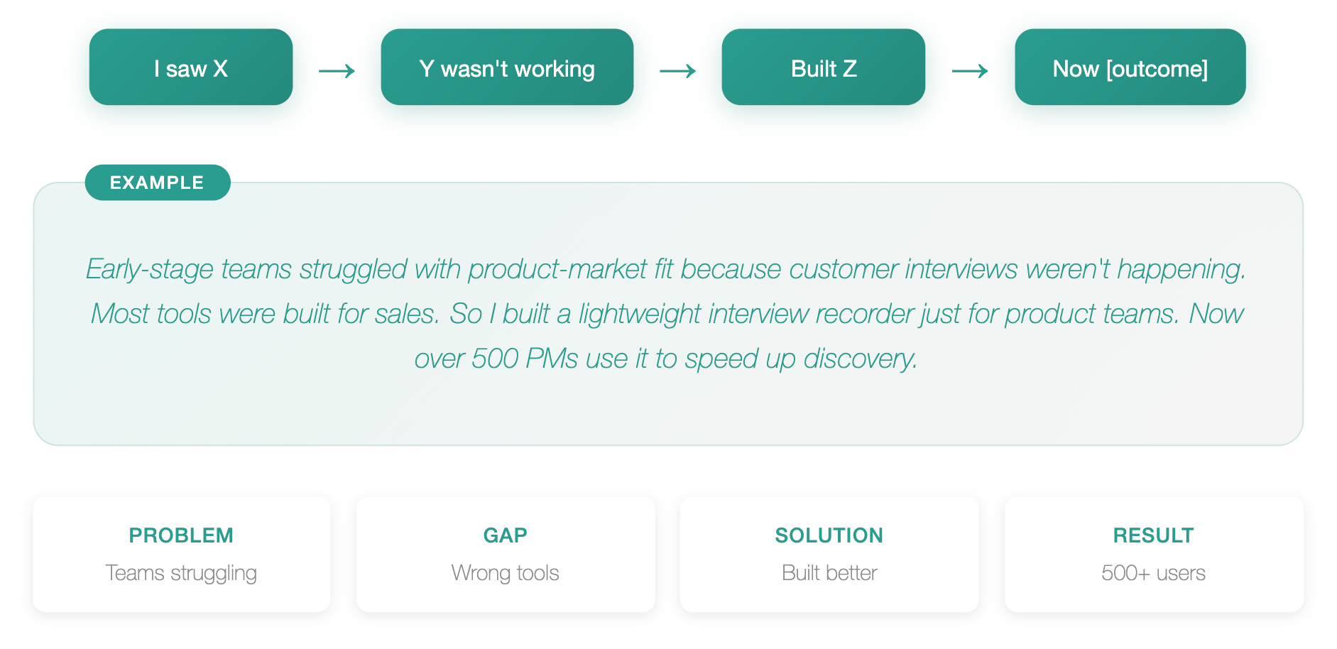
Task: Click arrow between 'Y wasn't working' and 'Built Z'
Action: coord(678,70)
